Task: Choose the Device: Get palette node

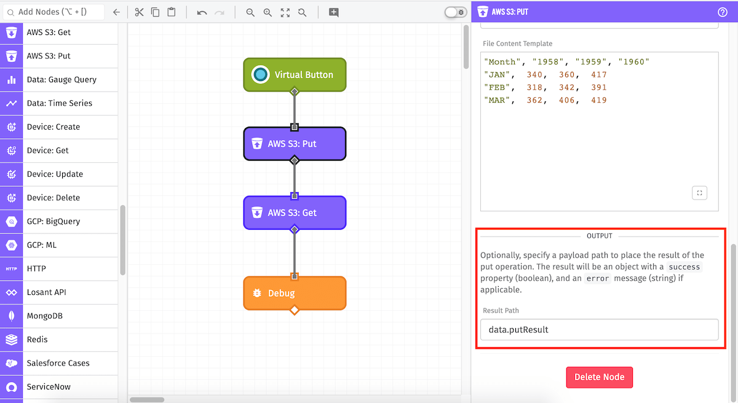Action: [59, 151]
